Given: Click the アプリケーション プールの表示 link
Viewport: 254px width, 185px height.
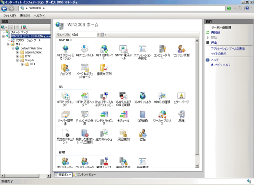Looking at the screenshot, I should pyautogui.click(x=228, y=49).
